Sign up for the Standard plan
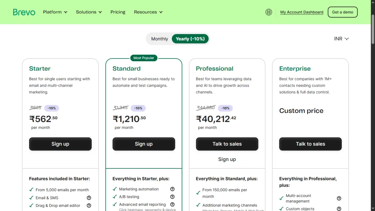 [x=144, y=144]
